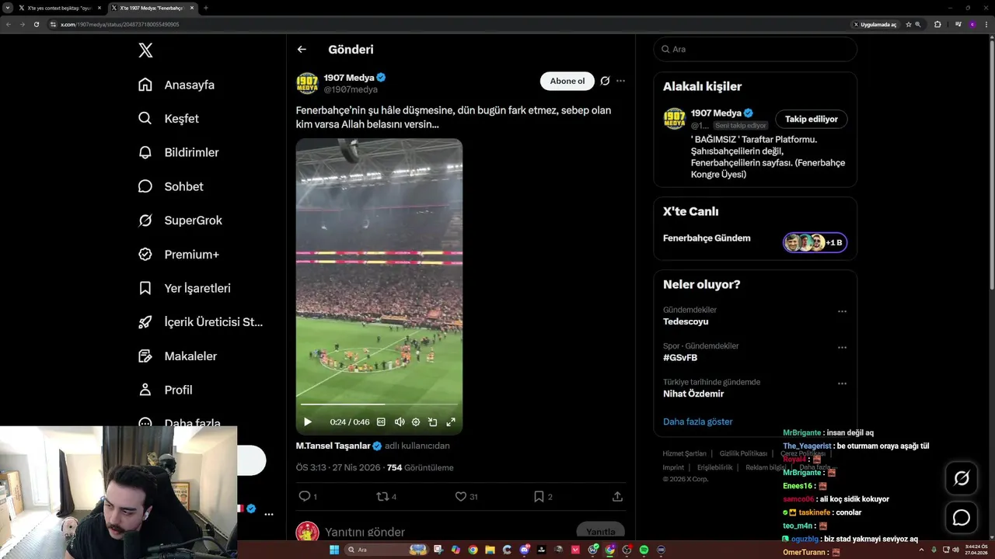995x559 pixels.
Task: Mute the video sound
Action: coord(400,422)
